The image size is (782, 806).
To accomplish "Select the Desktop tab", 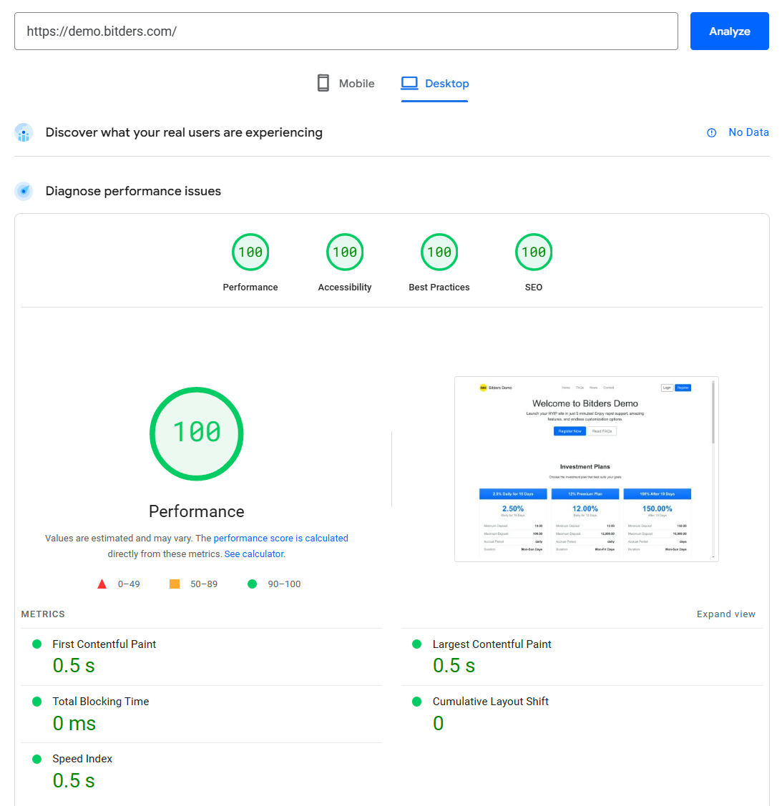I will click(434, 83).
